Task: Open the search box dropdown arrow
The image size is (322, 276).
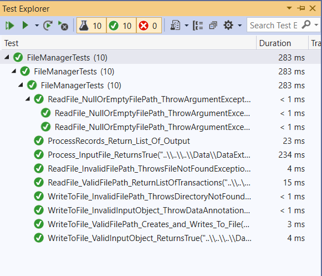Action: click(316, 25)
